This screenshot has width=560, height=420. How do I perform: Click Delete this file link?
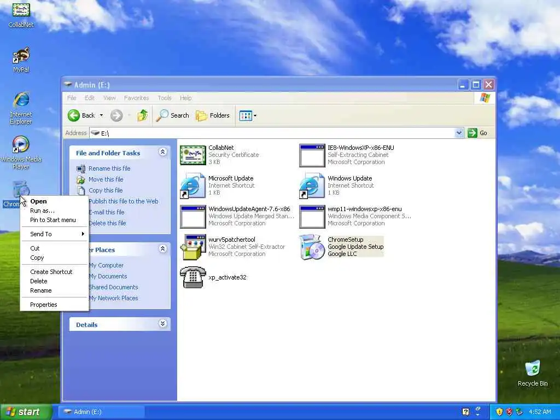click(x=108, y=223)
